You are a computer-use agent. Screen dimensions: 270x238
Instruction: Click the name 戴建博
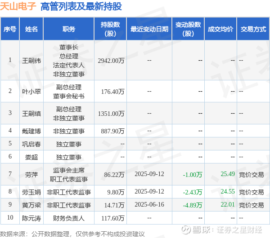pyautogui.click(x=31, y=131)
